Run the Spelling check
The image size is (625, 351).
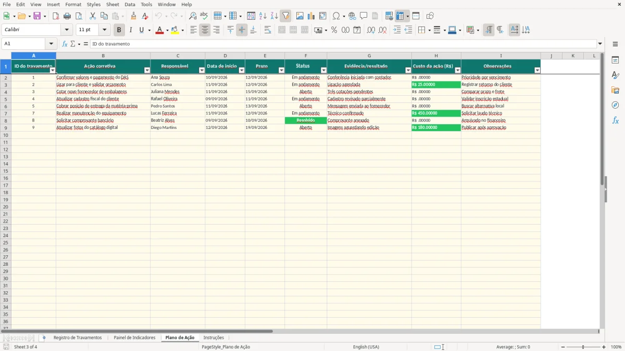[x=204, y=16]
